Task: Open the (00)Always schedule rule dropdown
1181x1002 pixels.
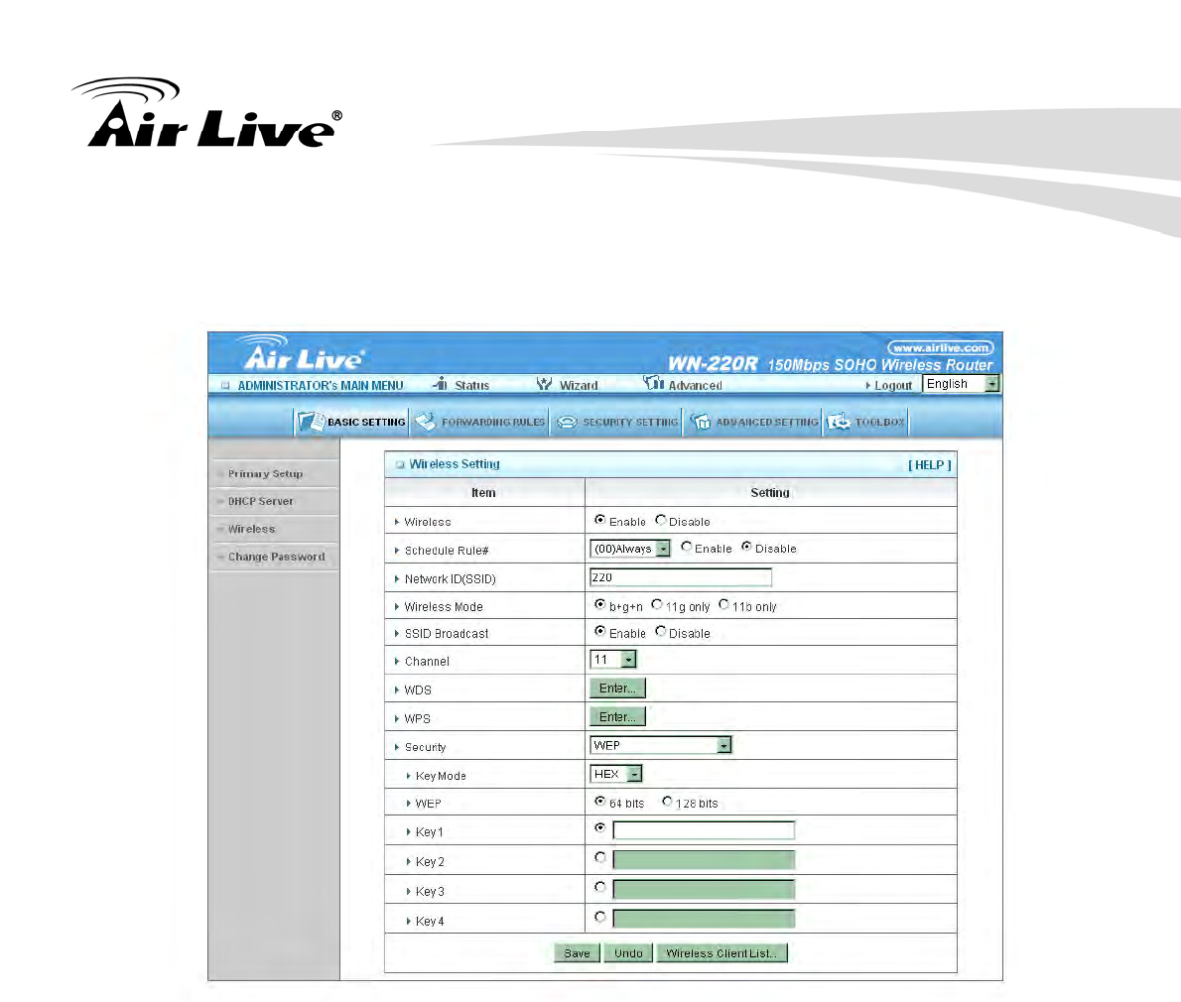Action: [x=629, y=549]
